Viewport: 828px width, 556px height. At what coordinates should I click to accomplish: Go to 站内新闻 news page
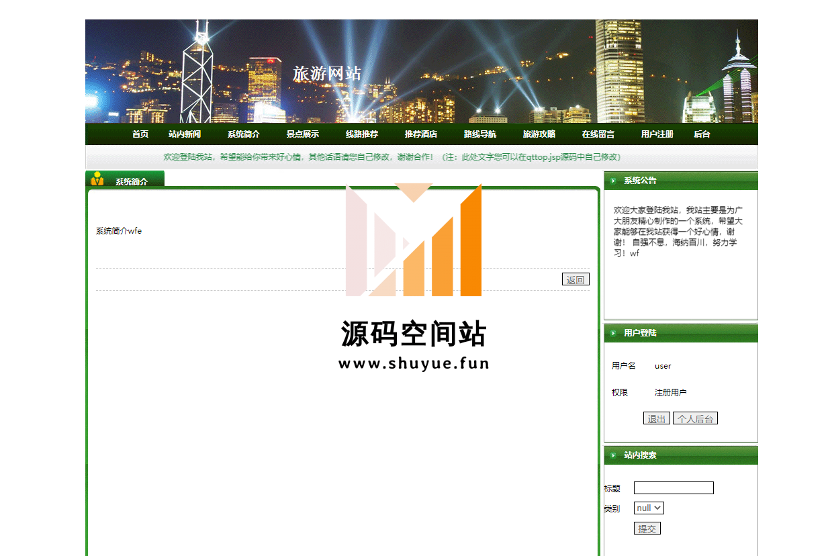pos(185,134)
